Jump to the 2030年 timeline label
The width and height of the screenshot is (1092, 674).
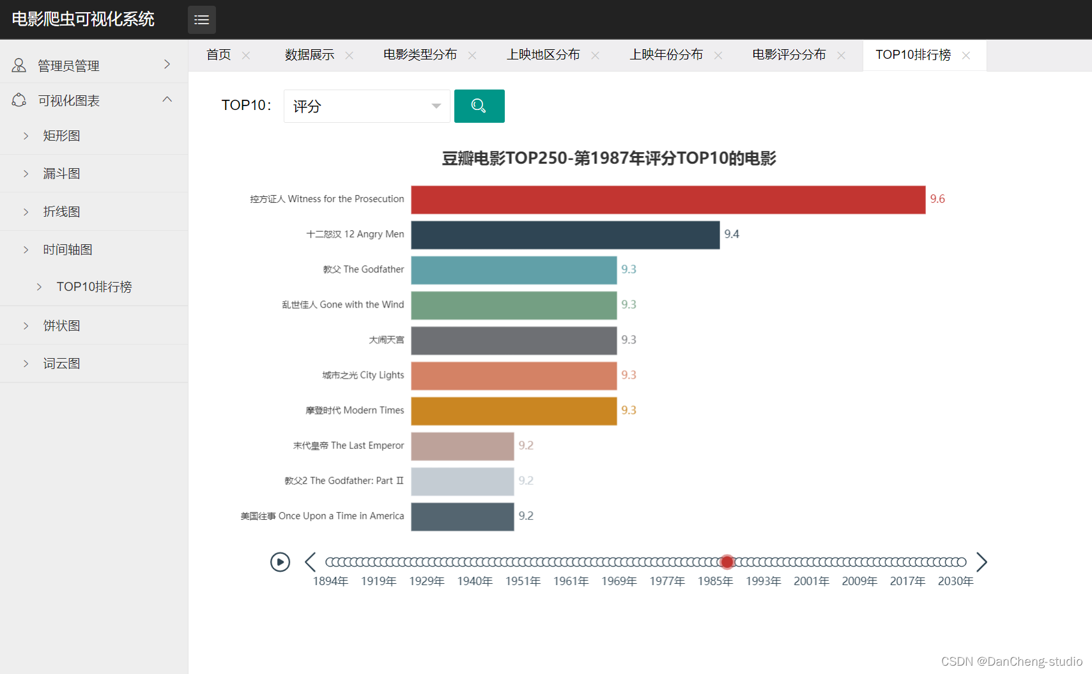tap(956, 581)
